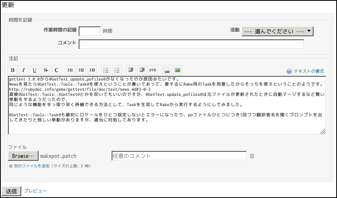The height and width of the screenshot is (198, 337).
Task: Toggle bold formatting in the notes toolbar
Action: tap(13, 70)
